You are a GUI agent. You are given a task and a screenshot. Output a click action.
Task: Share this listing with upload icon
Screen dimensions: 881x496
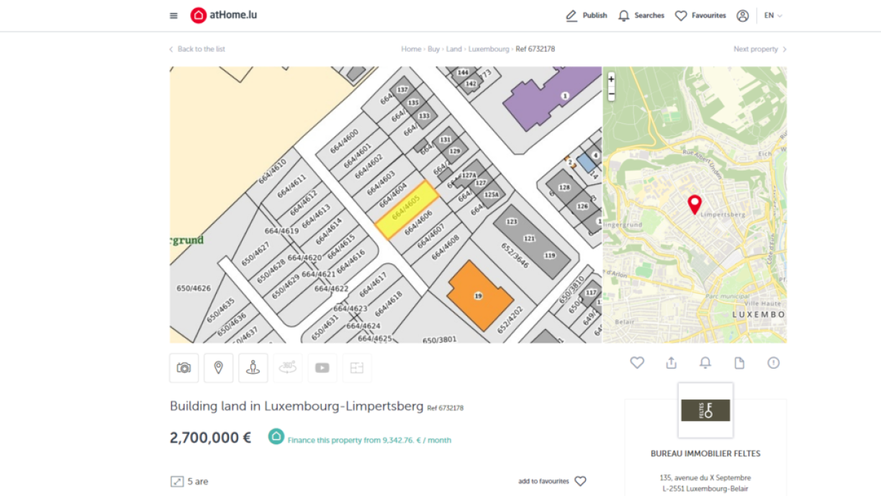click(x=671, y=363)
